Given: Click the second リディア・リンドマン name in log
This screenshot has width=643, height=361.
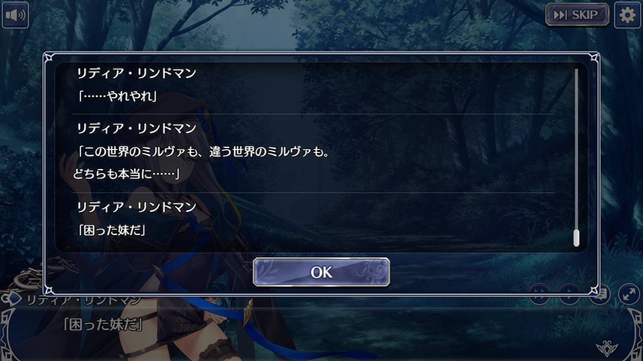Looking at the screenshot, I should pyautogui.click(x=136, y=128).
